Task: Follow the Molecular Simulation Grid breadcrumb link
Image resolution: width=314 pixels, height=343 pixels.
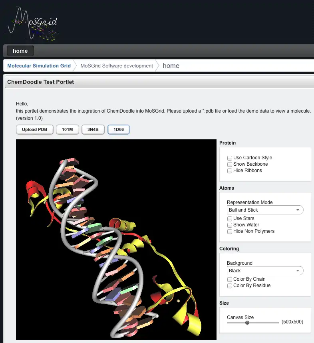Action: (39, 65)
